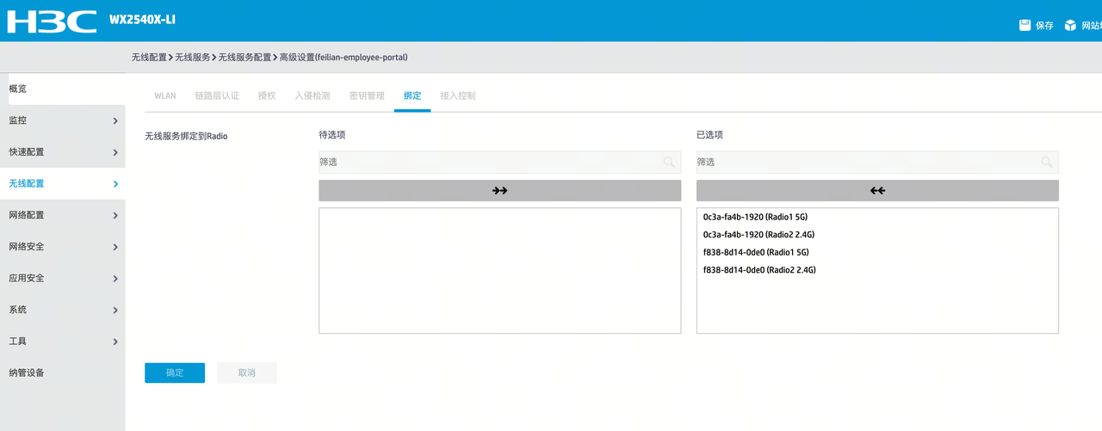1102x431 pixels.
Task: Click the search icon in 已选项 filter
Action: pos(1046,162)
